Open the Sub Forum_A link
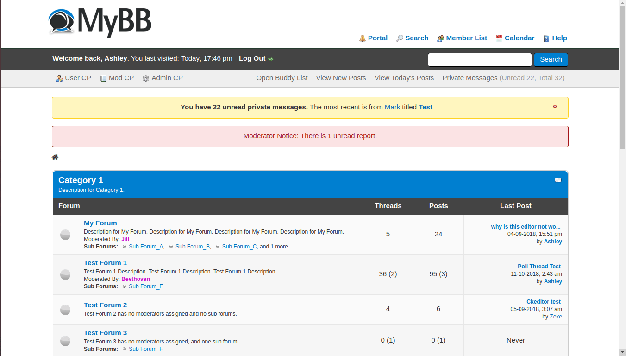Image resolution: width=626 pixels, height=356 pixels. [x=146, y=247]
